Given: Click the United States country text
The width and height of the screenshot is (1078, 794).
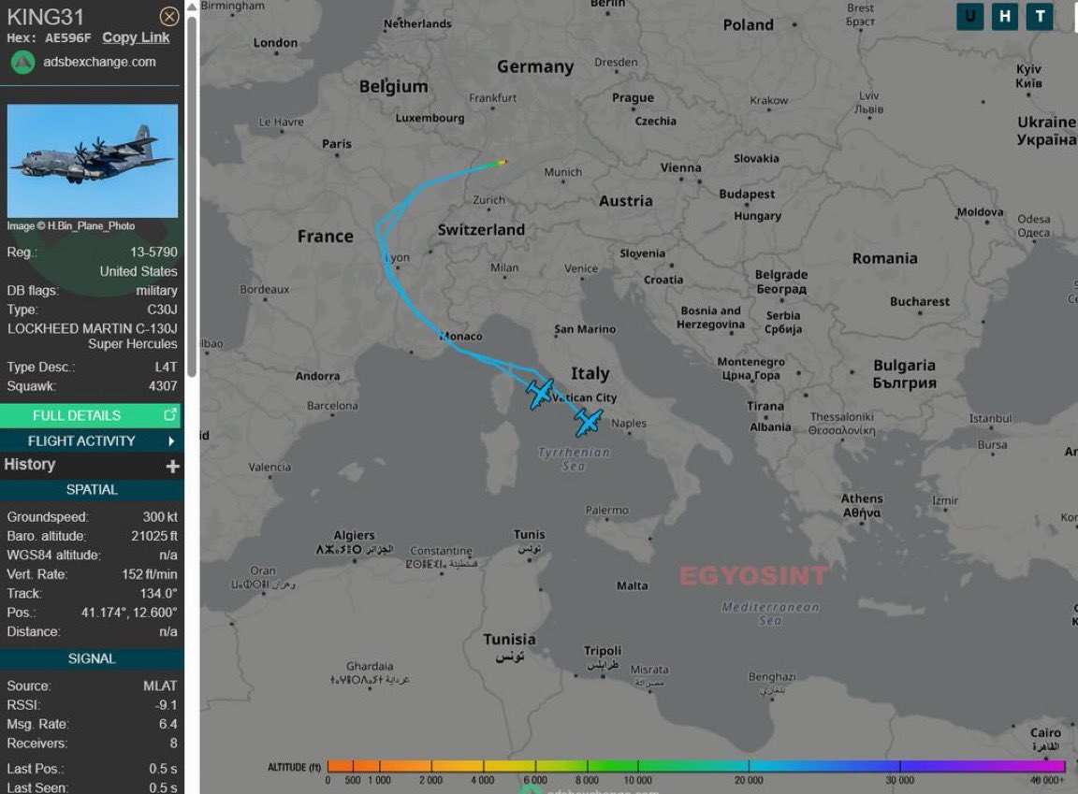Looking at the screenshot, I should point(138,271).
